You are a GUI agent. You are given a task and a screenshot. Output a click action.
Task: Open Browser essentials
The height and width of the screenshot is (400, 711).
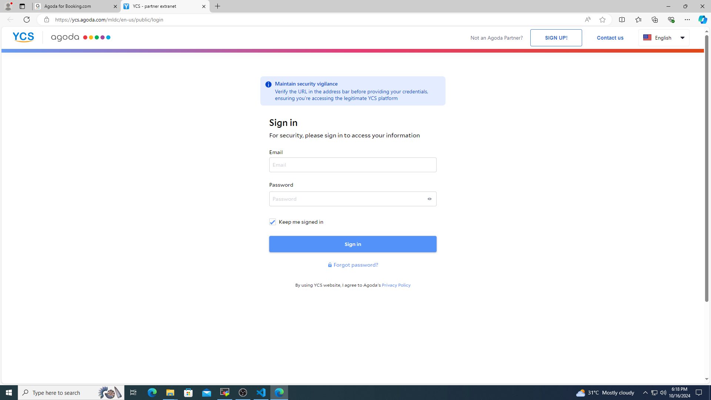click(x=671, y=20)
